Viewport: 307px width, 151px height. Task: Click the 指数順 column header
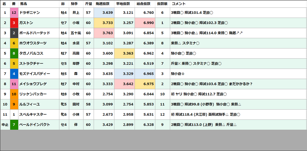tap(162, 4)
